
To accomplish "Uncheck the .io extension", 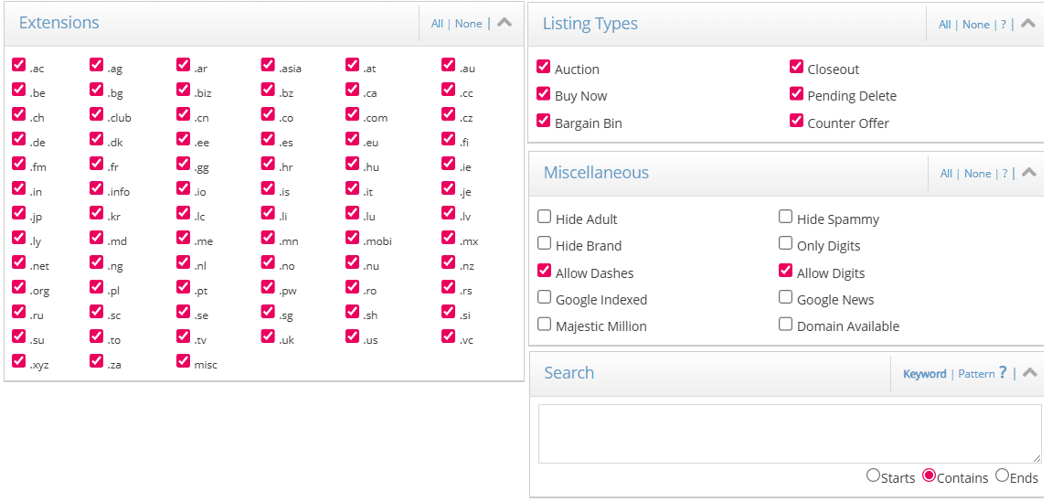I will pos(183,188).
